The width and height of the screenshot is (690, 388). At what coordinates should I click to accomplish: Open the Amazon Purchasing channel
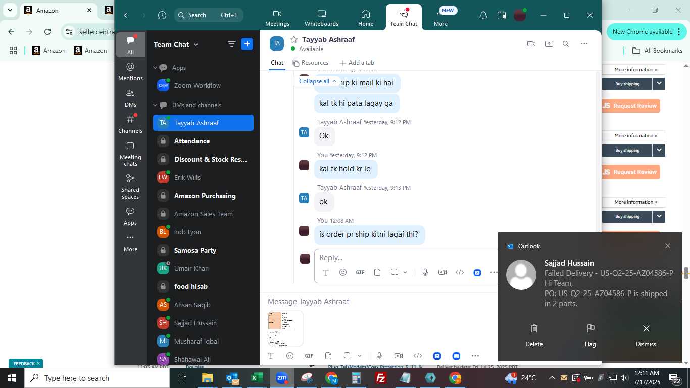coord(203,196)
